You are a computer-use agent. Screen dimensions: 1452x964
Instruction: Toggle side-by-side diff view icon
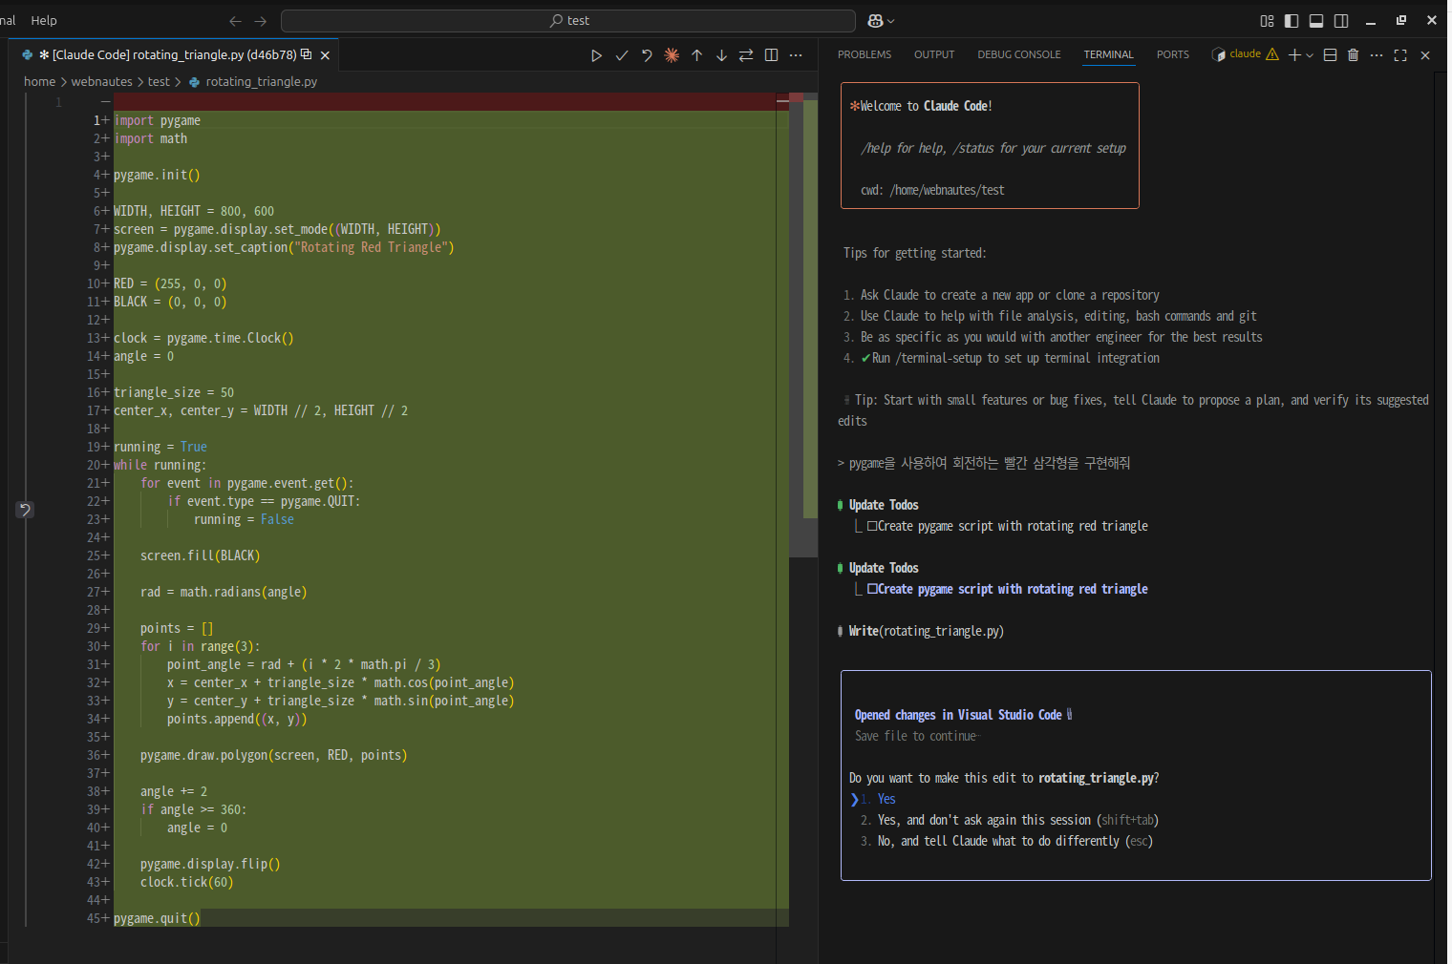coord(771,55)
